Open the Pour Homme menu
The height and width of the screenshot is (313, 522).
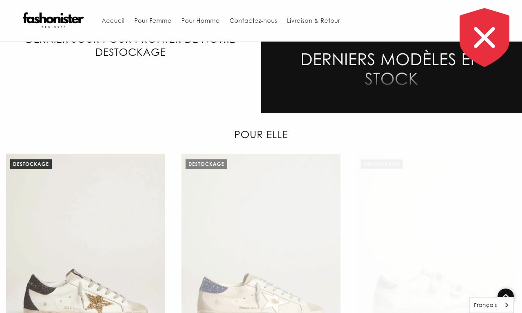(x=200, y=21)
